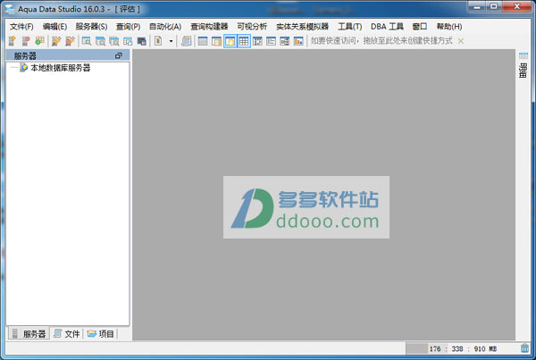Dismiss the quick access hint with X
This screenshot has width=536, height=360.
[461, 41]
